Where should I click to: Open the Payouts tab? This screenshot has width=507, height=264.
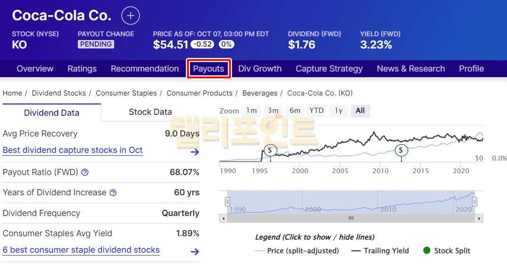[x=208, y=69]
